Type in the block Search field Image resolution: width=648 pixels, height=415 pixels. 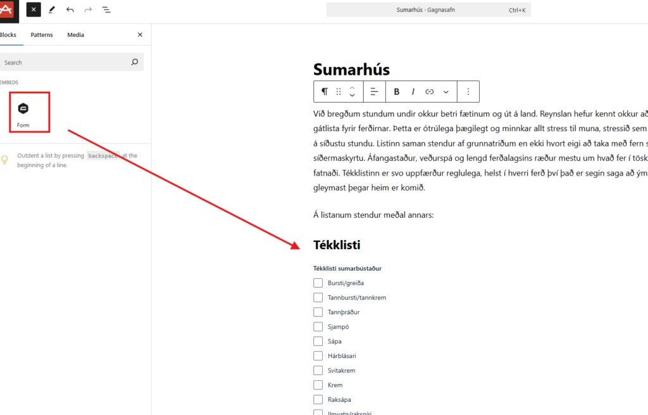click(63, 62)
